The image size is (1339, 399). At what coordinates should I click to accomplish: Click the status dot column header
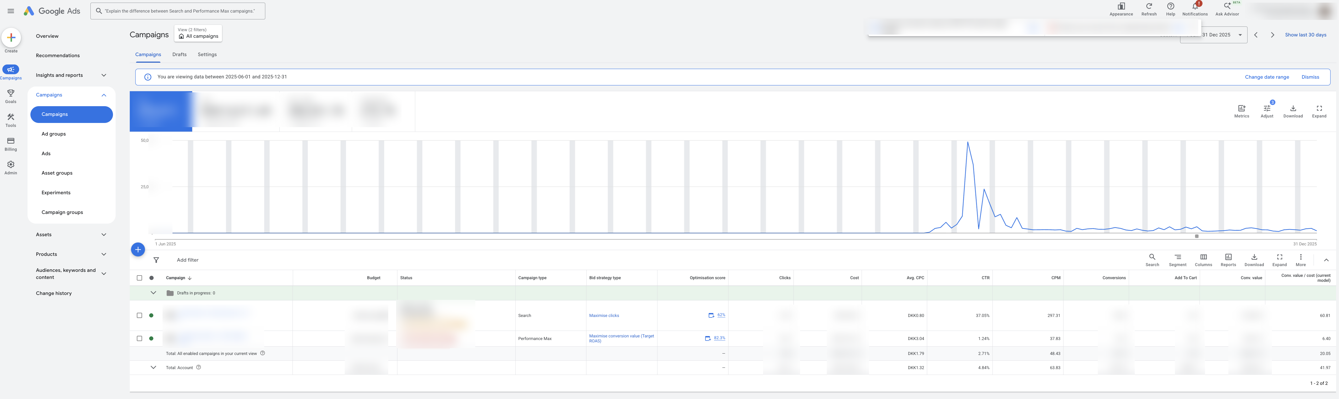[x=151, y=278]
